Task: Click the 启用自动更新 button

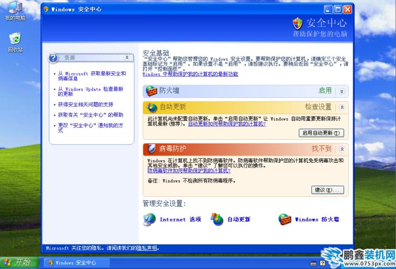Action: point(321,133)
